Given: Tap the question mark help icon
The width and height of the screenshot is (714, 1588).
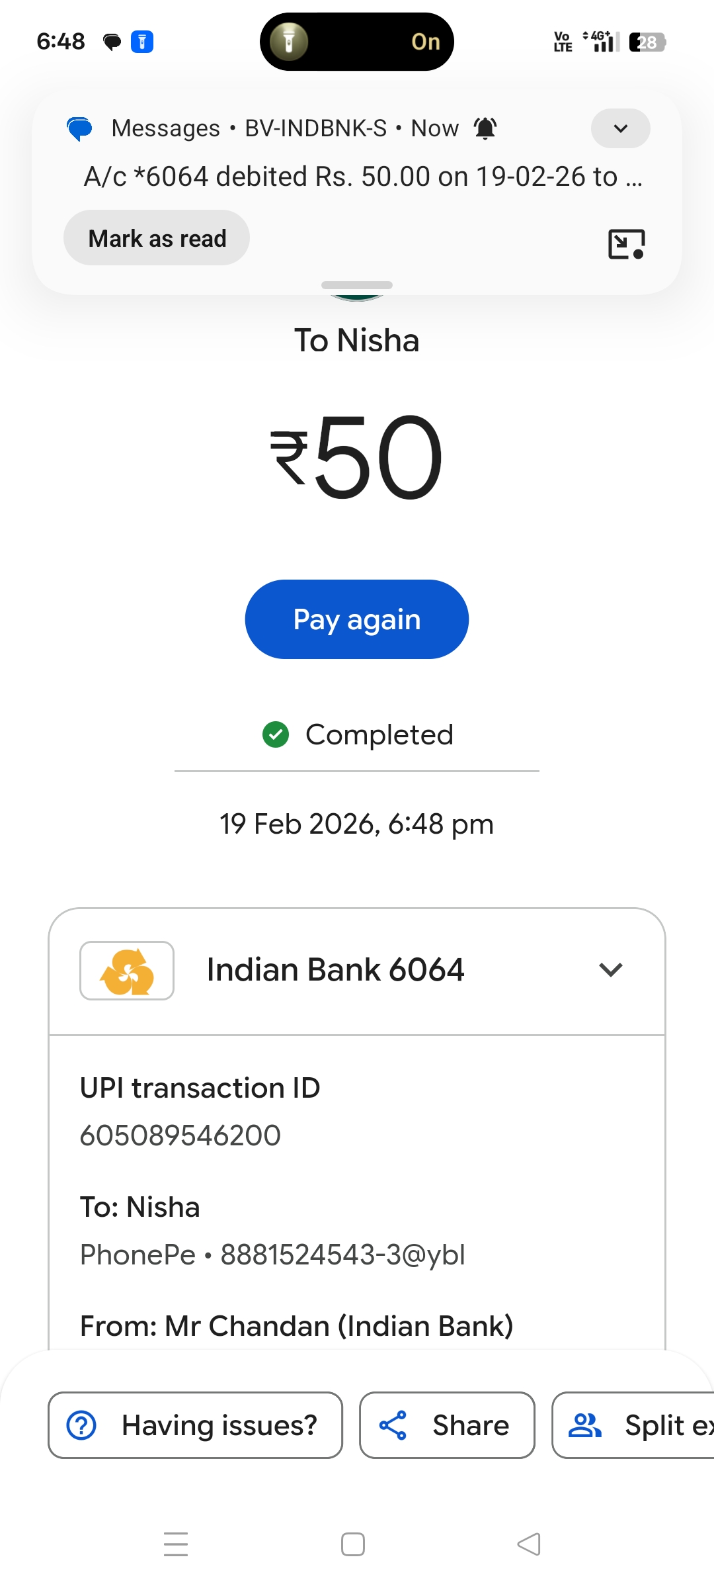Looking at the screenshot, I should pyautogui.click(x=82, y=1425).
